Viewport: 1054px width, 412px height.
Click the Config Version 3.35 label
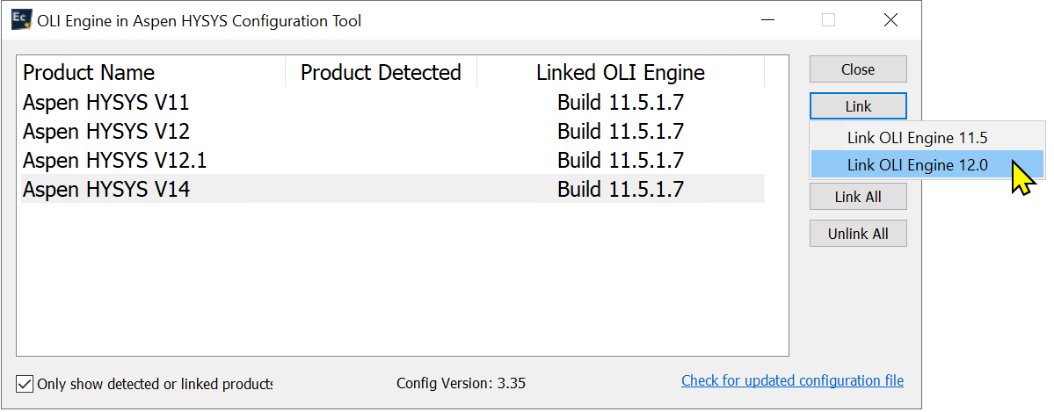coord(461,383)
